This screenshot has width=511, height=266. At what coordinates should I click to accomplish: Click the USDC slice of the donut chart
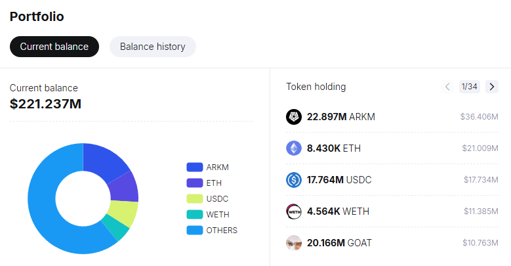click(x=124, y=212)
